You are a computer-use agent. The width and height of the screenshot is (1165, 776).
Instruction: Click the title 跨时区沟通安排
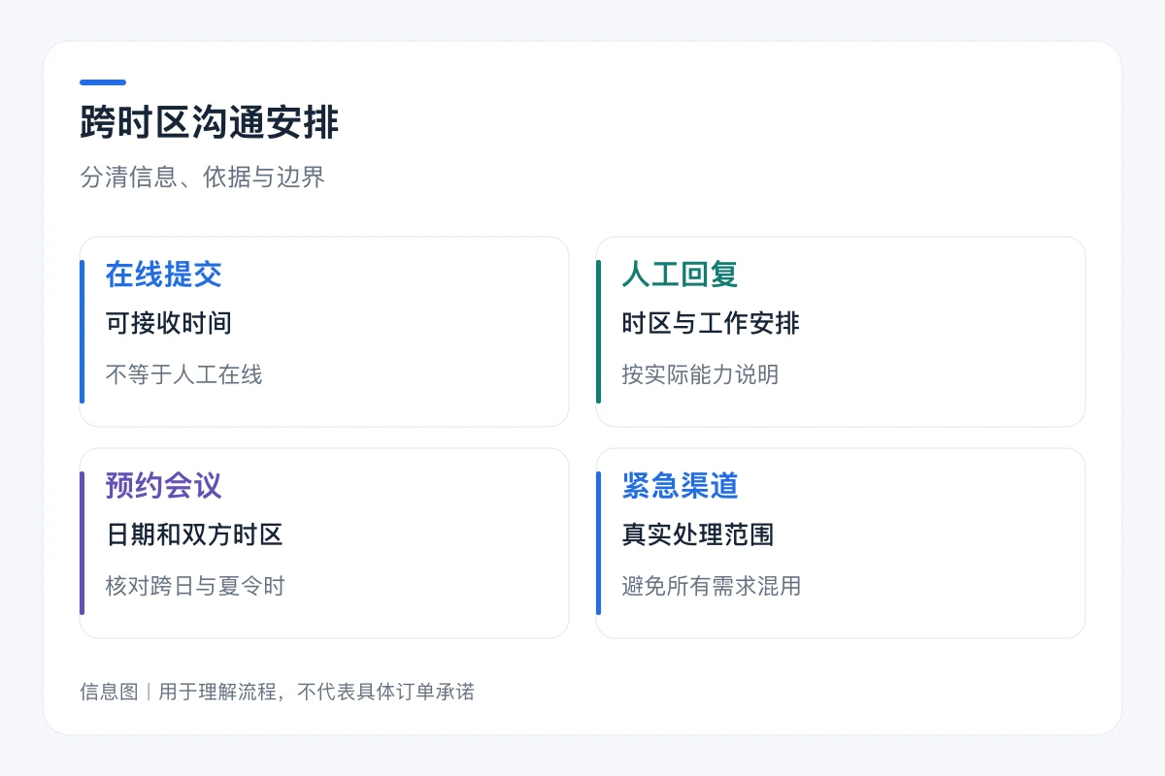[x=209, y=124]
